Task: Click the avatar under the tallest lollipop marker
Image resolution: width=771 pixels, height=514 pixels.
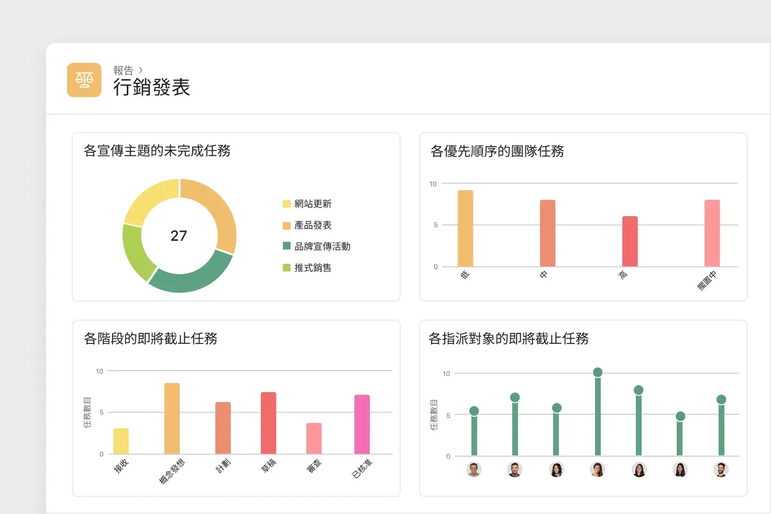Action: (598, 470)
